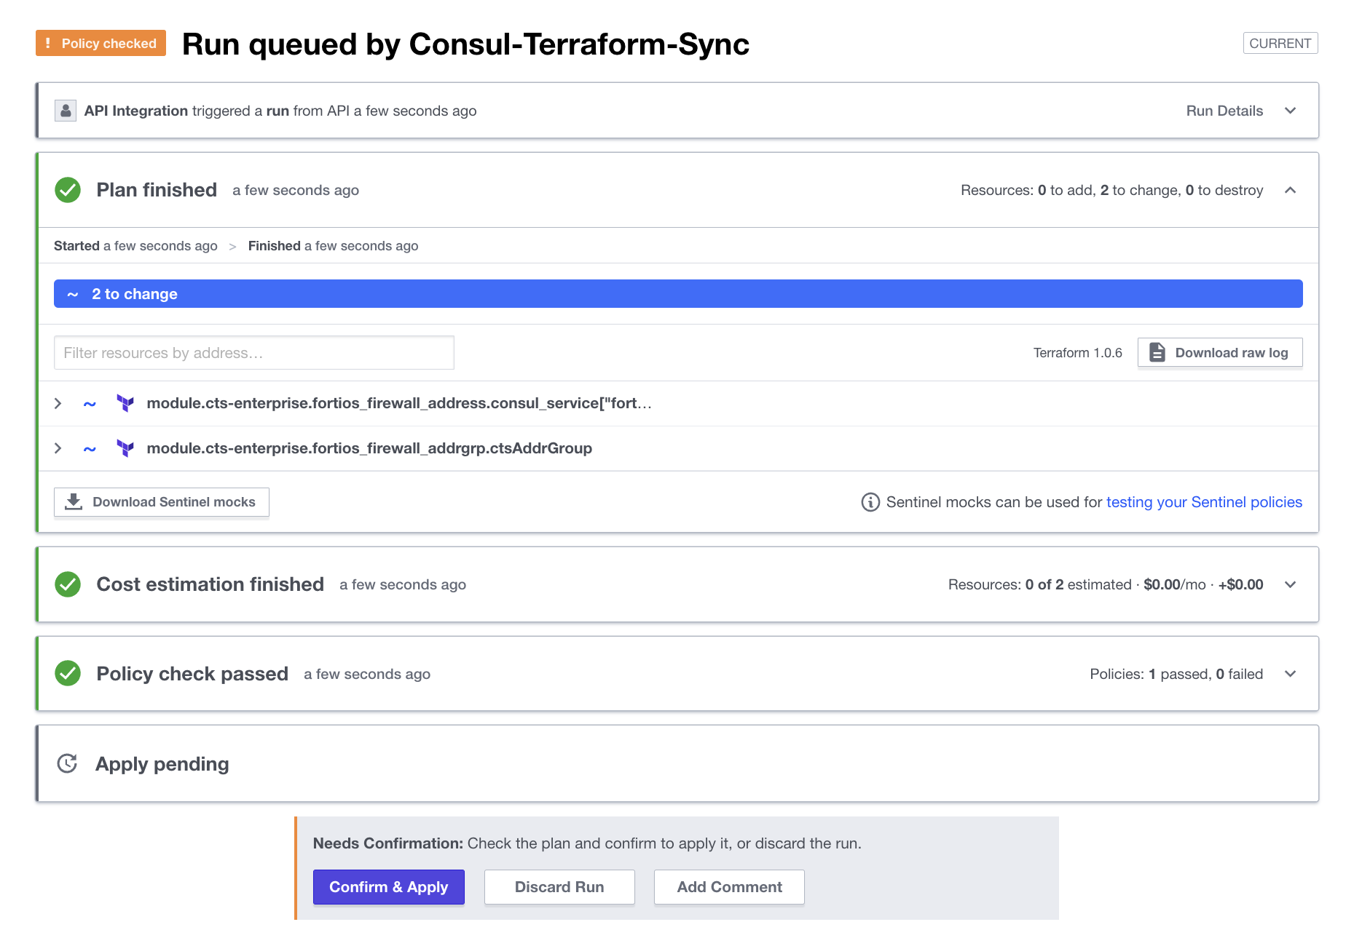Select the blue '2 to change' filter bar
Viewport: 1346px width, 946px height.
(677, 294)
